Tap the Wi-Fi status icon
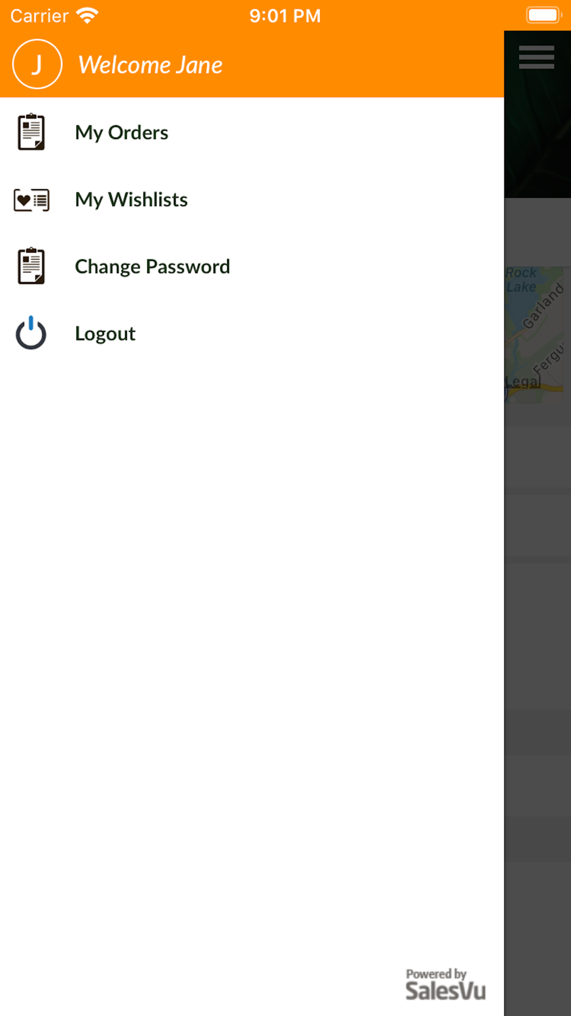 87,15
